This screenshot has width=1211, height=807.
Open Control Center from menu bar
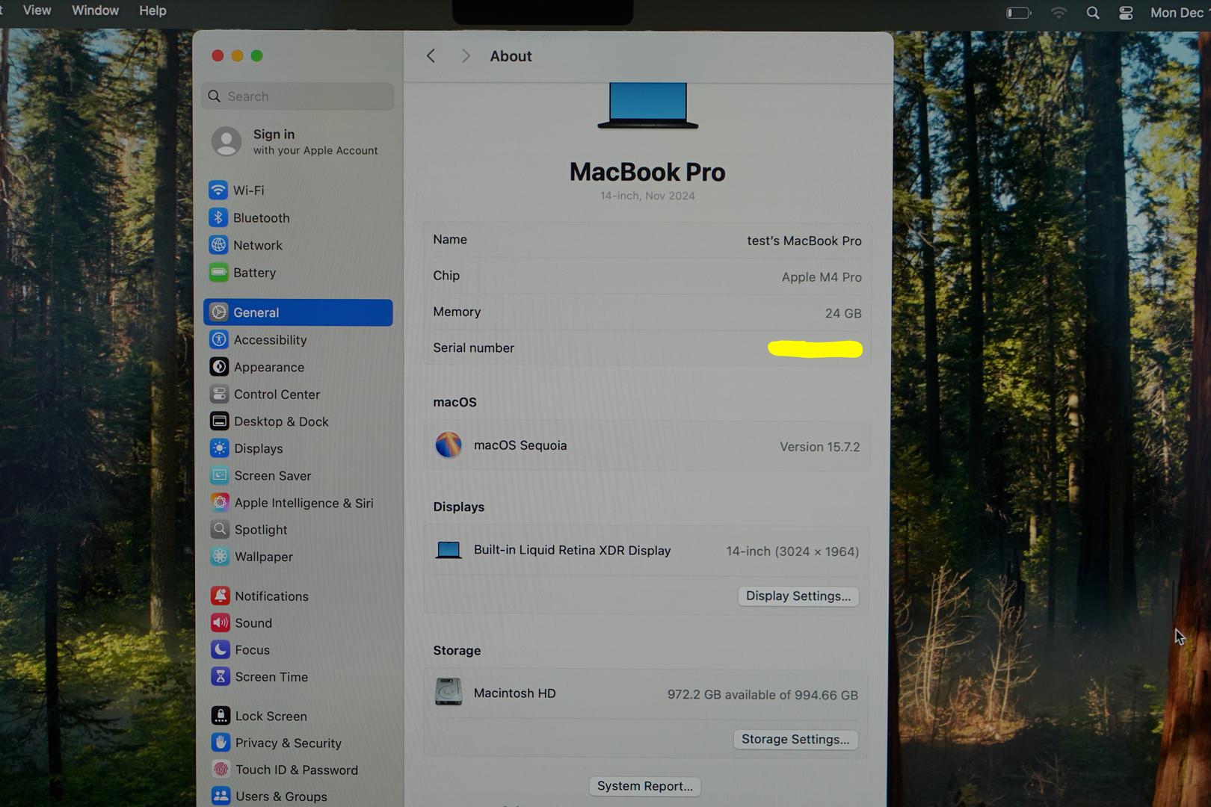pyautogui.click(x=1126, y=13)
